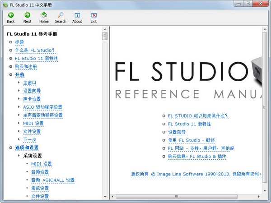Click the 系统设置 subsection
Image resolution: width=271 pixels, height=203 pixels.
click(33, 156)
